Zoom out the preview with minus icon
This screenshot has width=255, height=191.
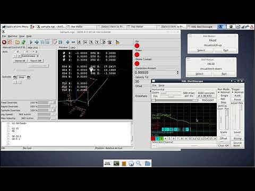(x=73, y=42)
